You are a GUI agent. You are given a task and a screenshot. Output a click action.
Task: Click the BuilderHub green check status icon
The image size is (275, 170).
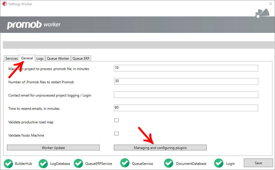tap(8, 163)
